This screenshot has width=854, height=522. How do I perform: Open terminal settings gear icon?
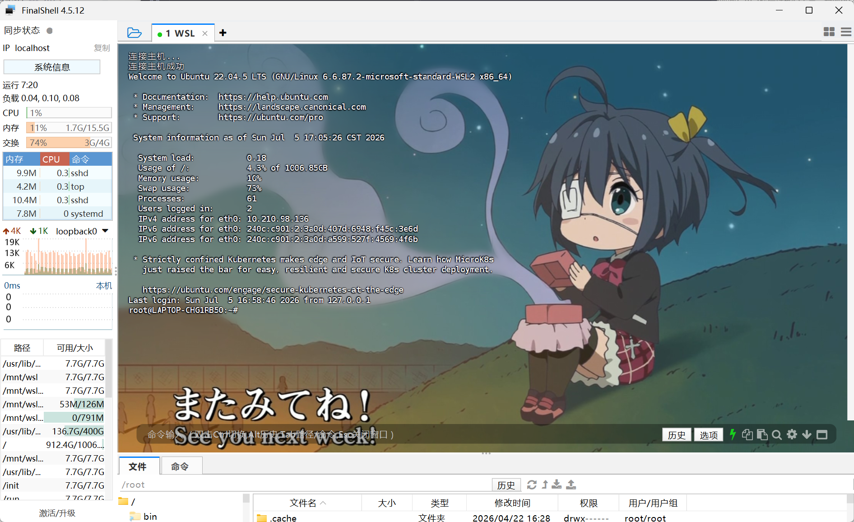click(x=792, y=434)
